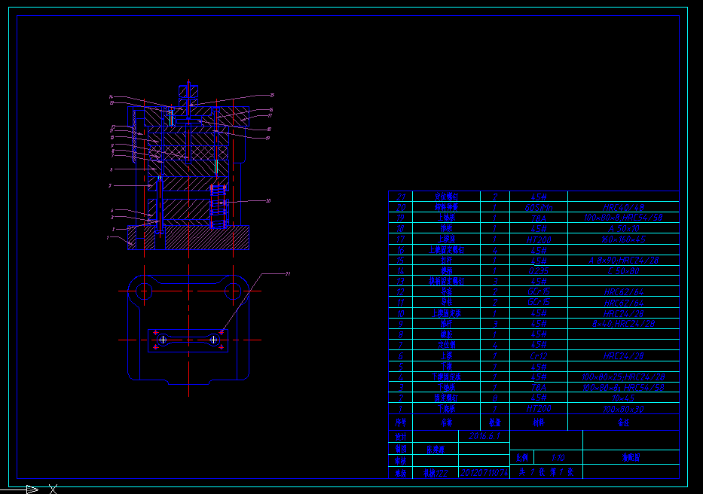703x494 pixels.
Task: Click the 定位销 part name in row 7
Action: 446,345
